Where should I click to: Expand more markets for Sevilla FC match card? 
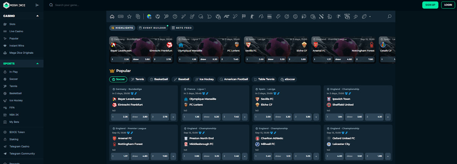click(x=316, y=117)
